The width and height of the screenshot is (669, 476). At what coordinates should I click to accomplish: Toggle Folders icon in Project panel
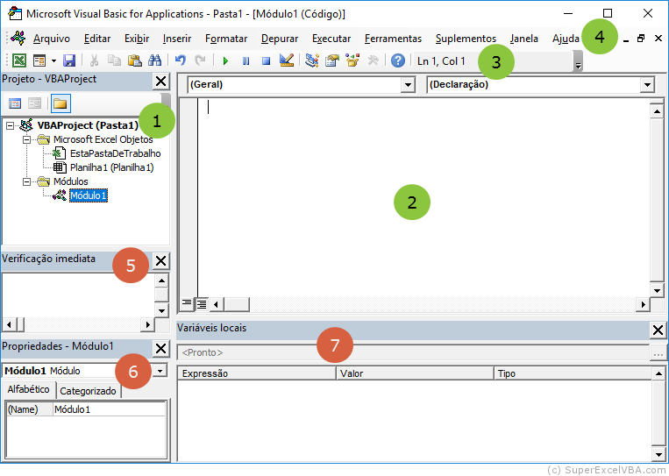(60, 103)
